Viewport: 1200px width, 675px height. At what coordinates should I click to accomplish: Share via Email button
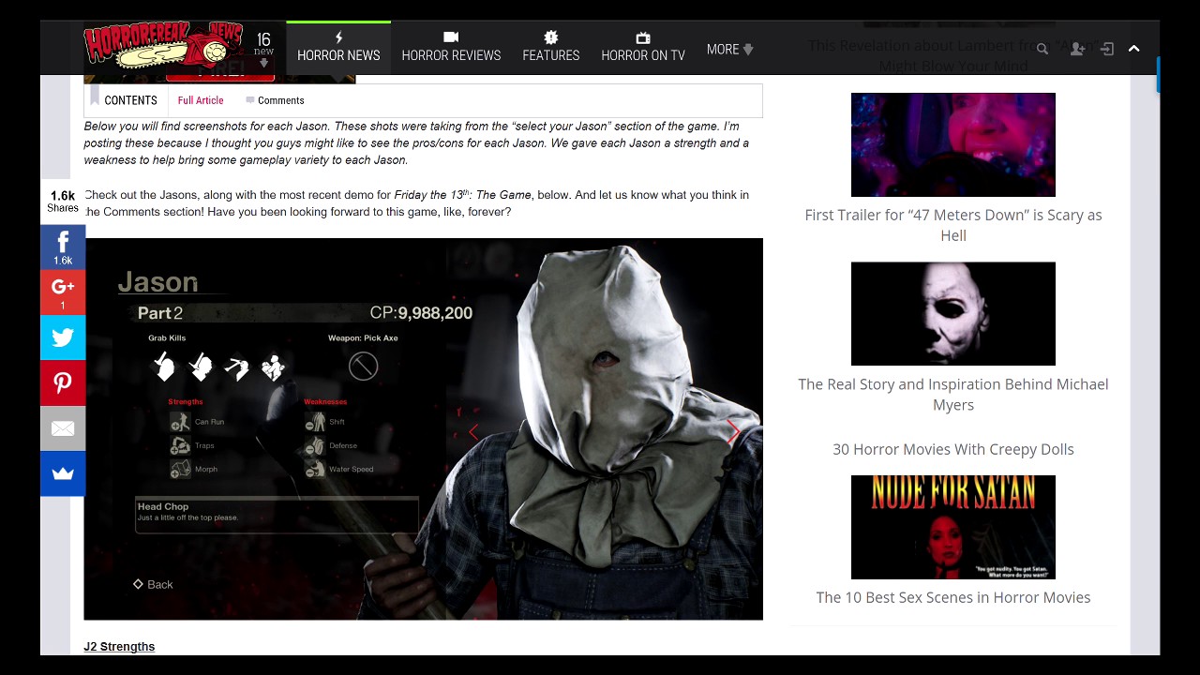[x=63, y=427]
